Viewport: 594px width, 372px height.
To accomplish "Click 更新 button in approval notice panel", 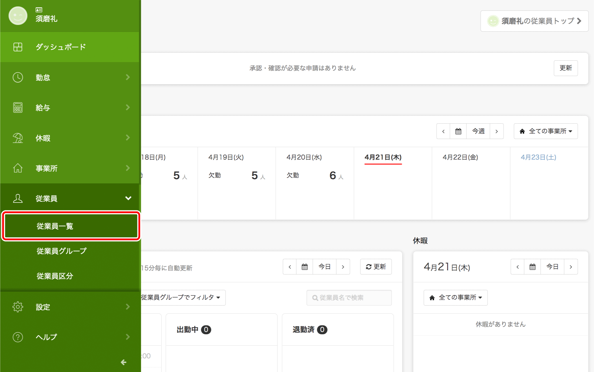I will pyautogui.click(x=565, y=68).
